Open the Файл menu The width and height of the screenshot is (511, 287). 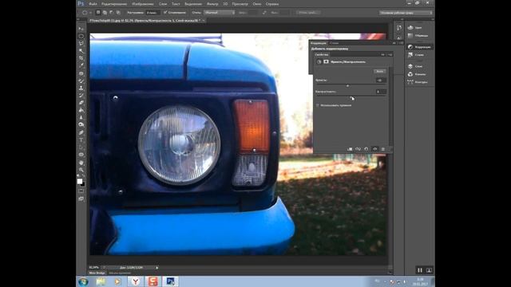(93, 4)
